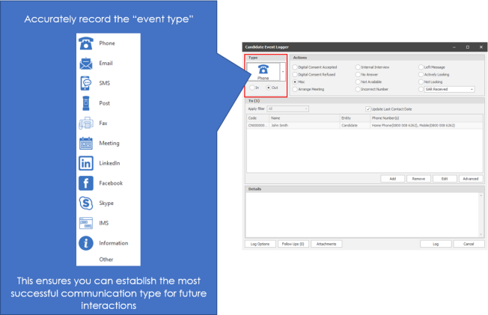Select the LinkedIn event type icon

[86, 163]
